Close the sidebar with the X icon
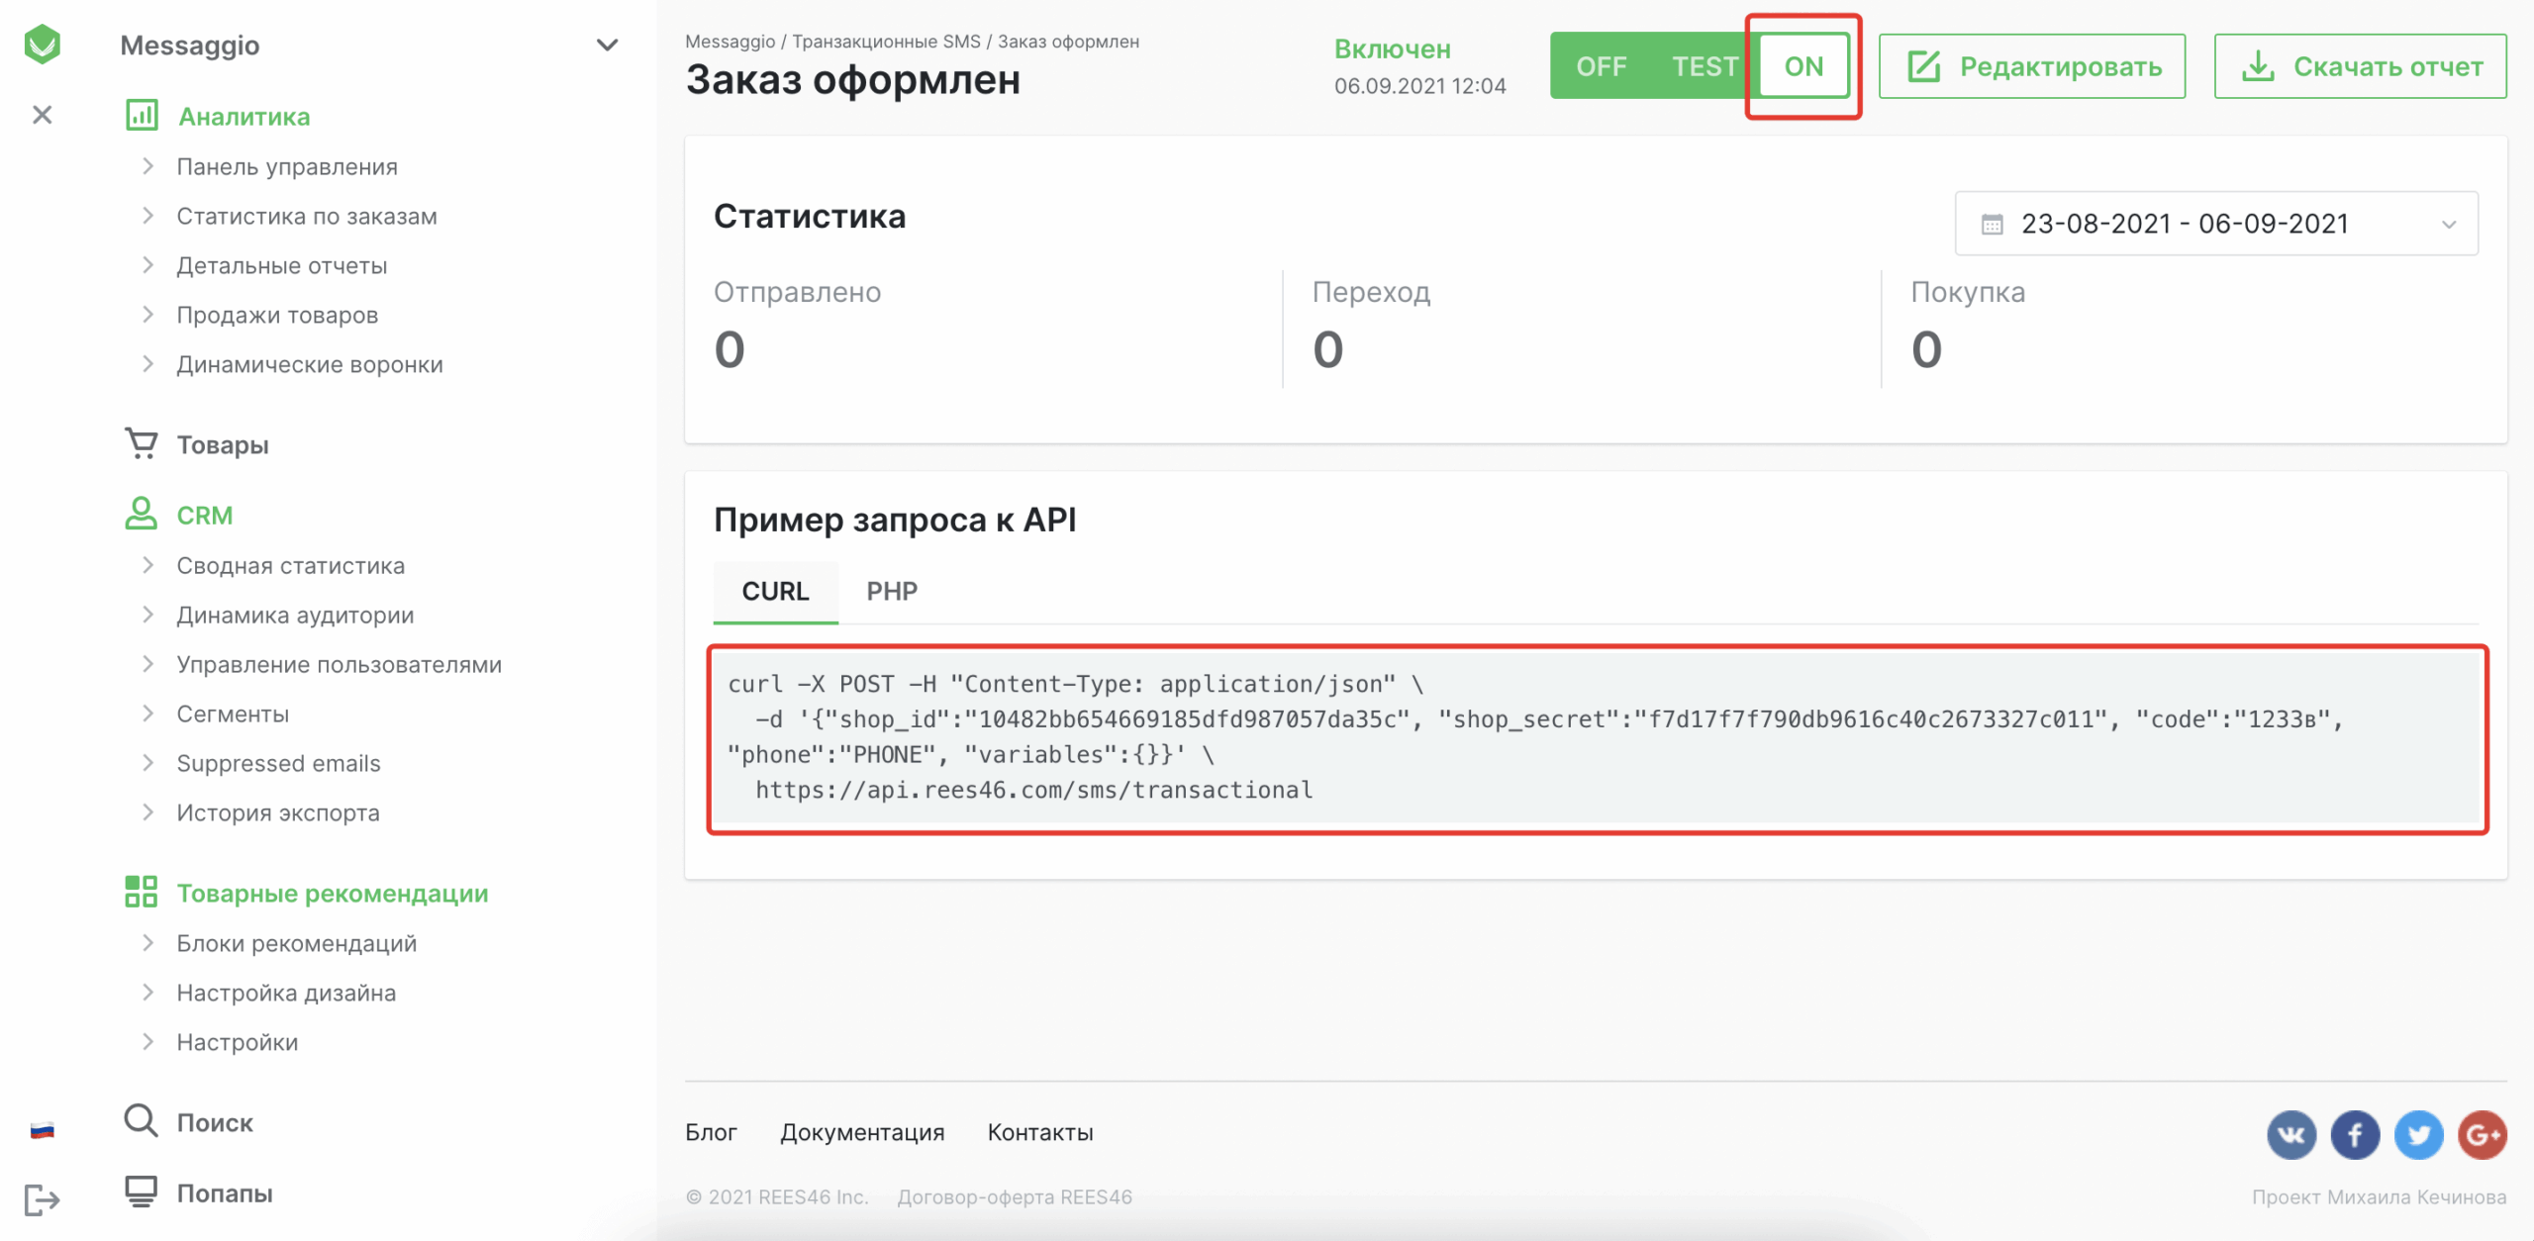2534x1241 pixels. click(x=42, y=115)
